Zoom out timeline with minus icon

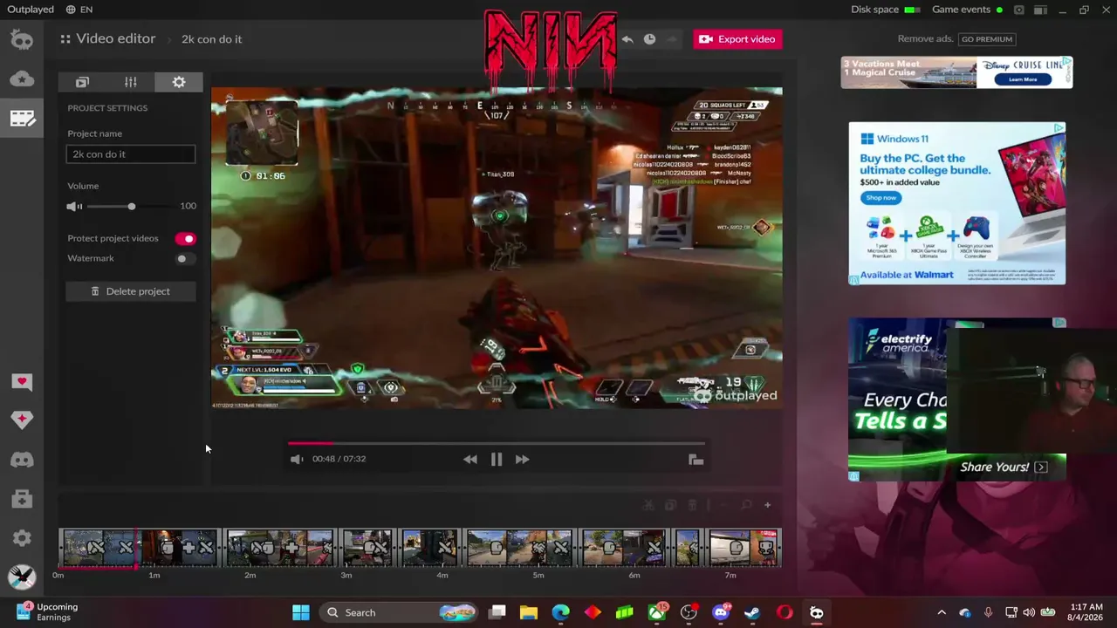(x=725, y=505)
